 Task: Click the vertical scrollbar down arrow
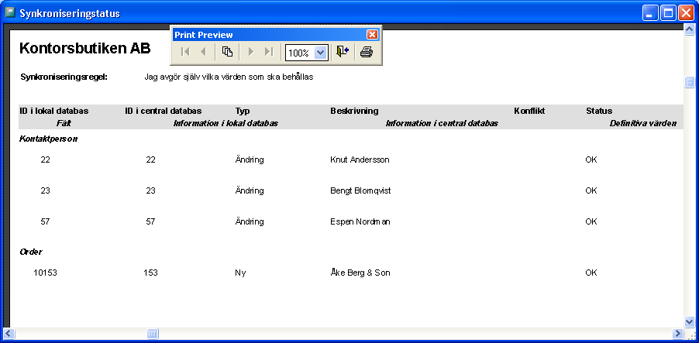coord(689,321)
